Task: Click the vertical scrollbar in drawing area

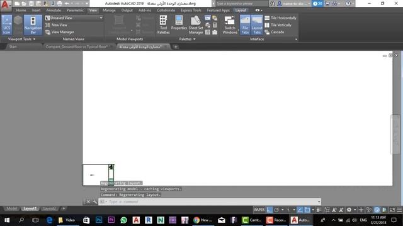Action: pos(396,134)
